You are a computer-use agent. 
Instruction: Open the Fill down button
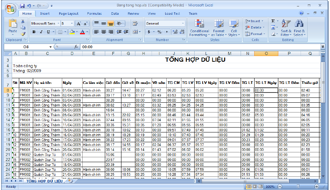[273, 27]
